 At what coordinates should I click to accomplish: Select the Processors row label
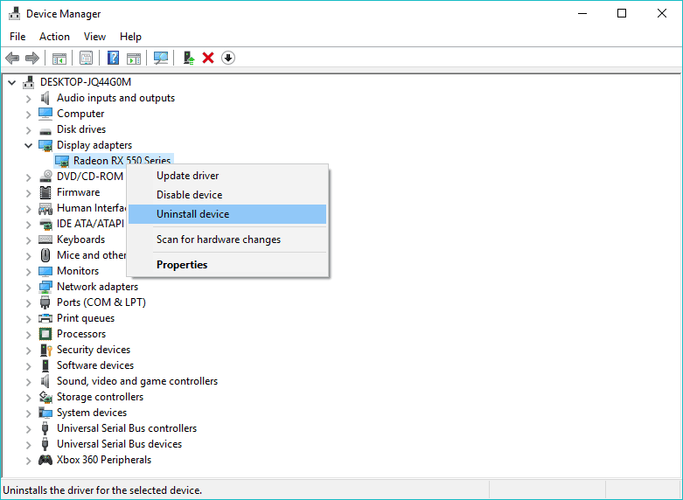[x=81, y=334]
